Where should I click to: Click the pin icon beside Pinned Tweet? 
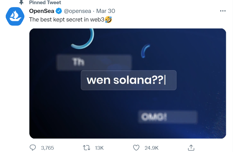[x=21, y=2]
